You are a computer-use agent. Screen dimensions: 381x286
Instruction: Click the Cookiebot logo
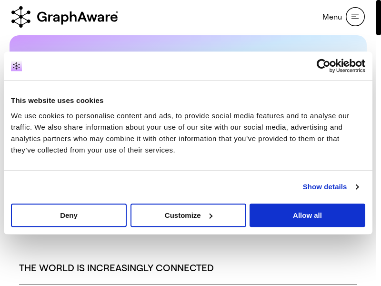[341, 63]
